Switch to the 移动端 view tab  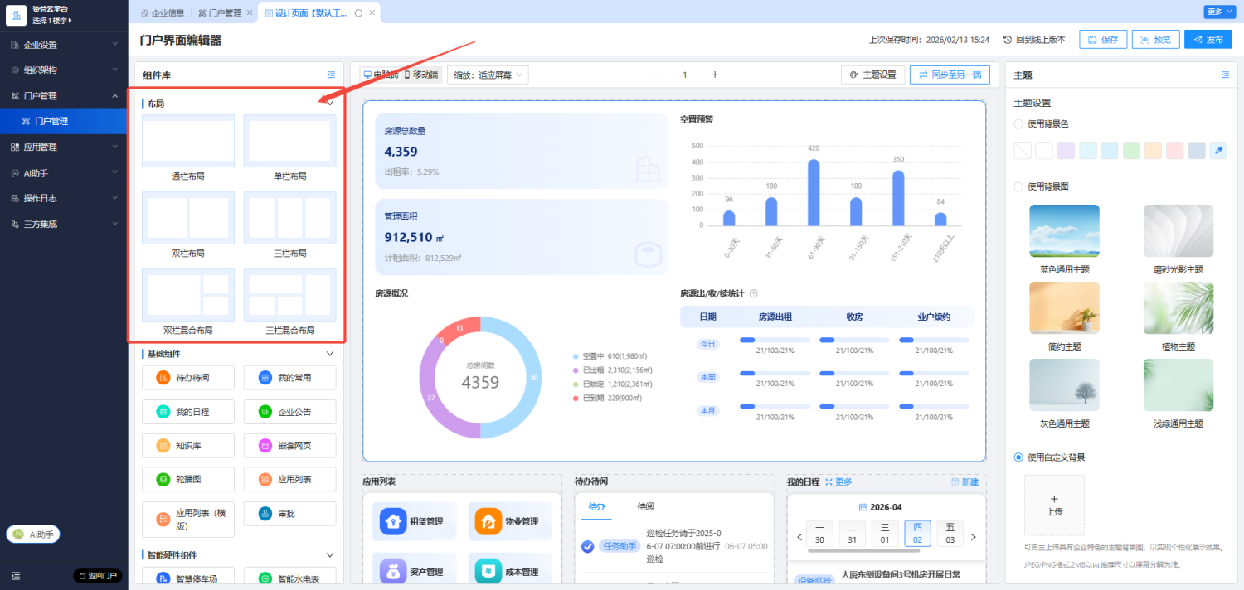pyautogui.click(x=421, y=75)
